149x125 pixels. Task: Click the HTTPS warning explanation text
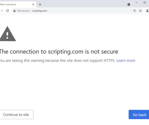(57, 61)
